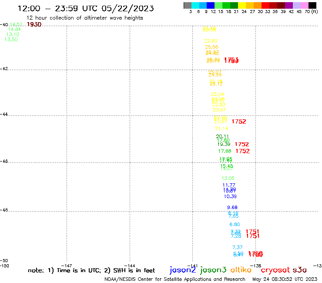Click the wave height value 21.14
This screenshot has width=322, height=283.
[221, 128]
